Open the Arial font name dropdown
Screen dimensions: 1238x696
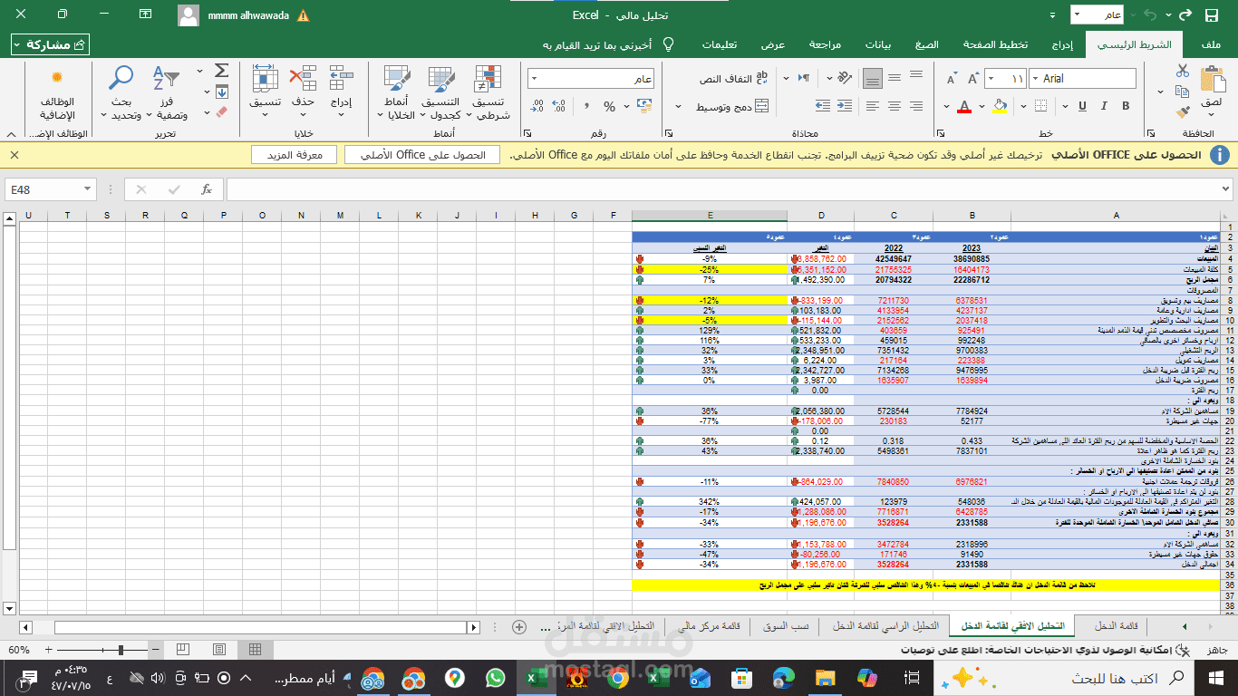coord(1036,79)
